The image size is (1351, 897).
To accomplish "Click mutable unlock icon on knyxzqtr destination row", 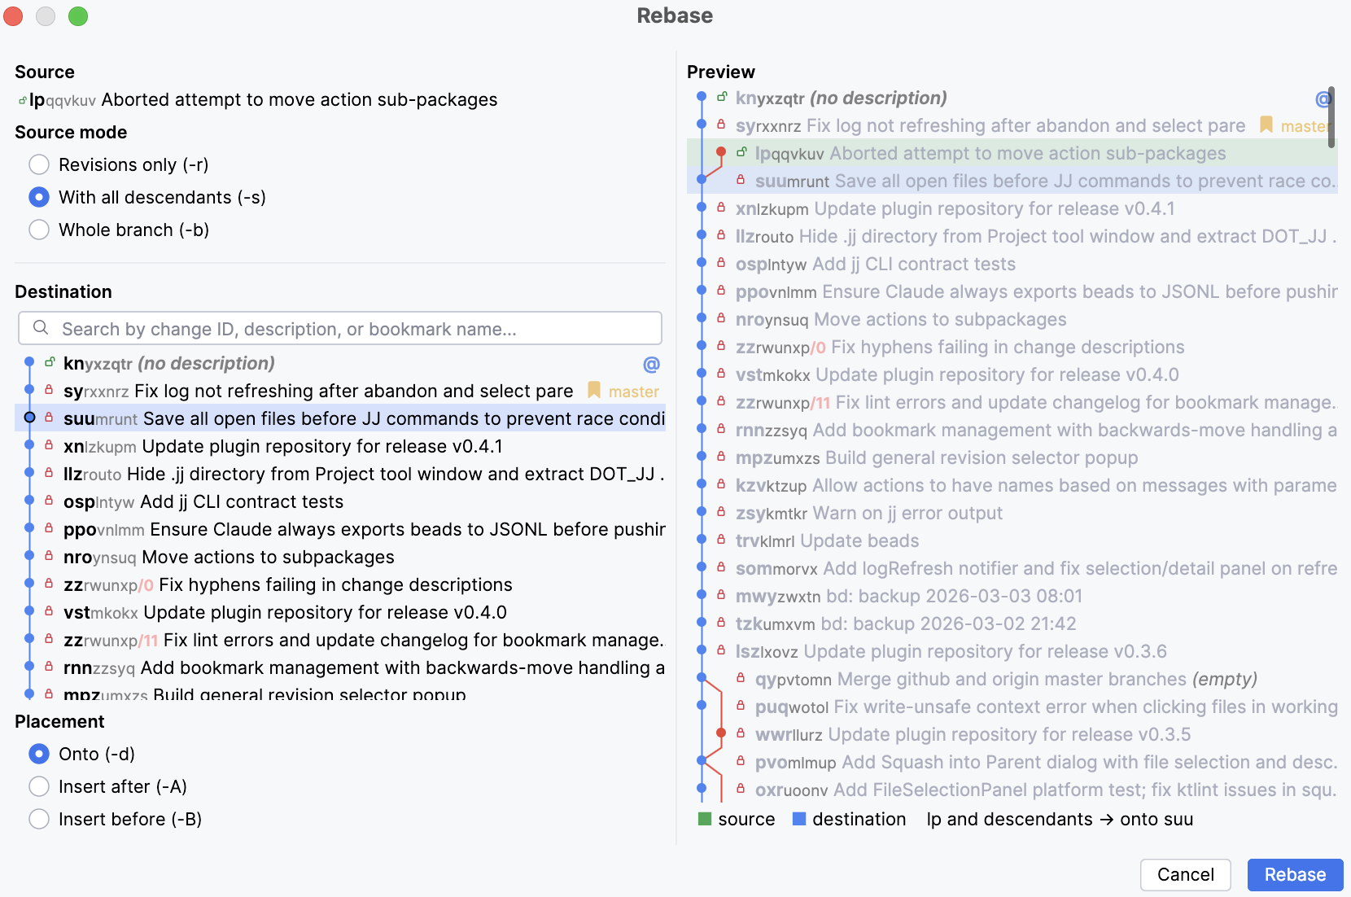I will coord(50,361).
